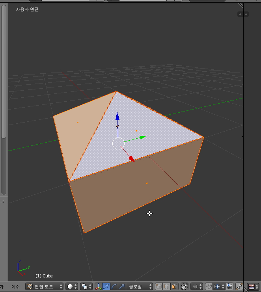Click the 사용자 원근 view label
261x292 pixels.
(x=27, y=9)
